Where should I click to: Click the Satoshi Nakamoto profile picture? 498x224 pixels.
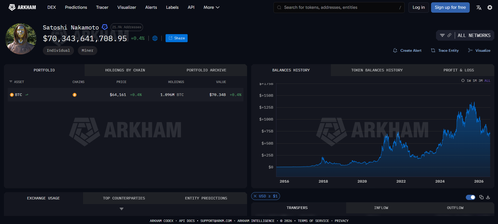21,39
